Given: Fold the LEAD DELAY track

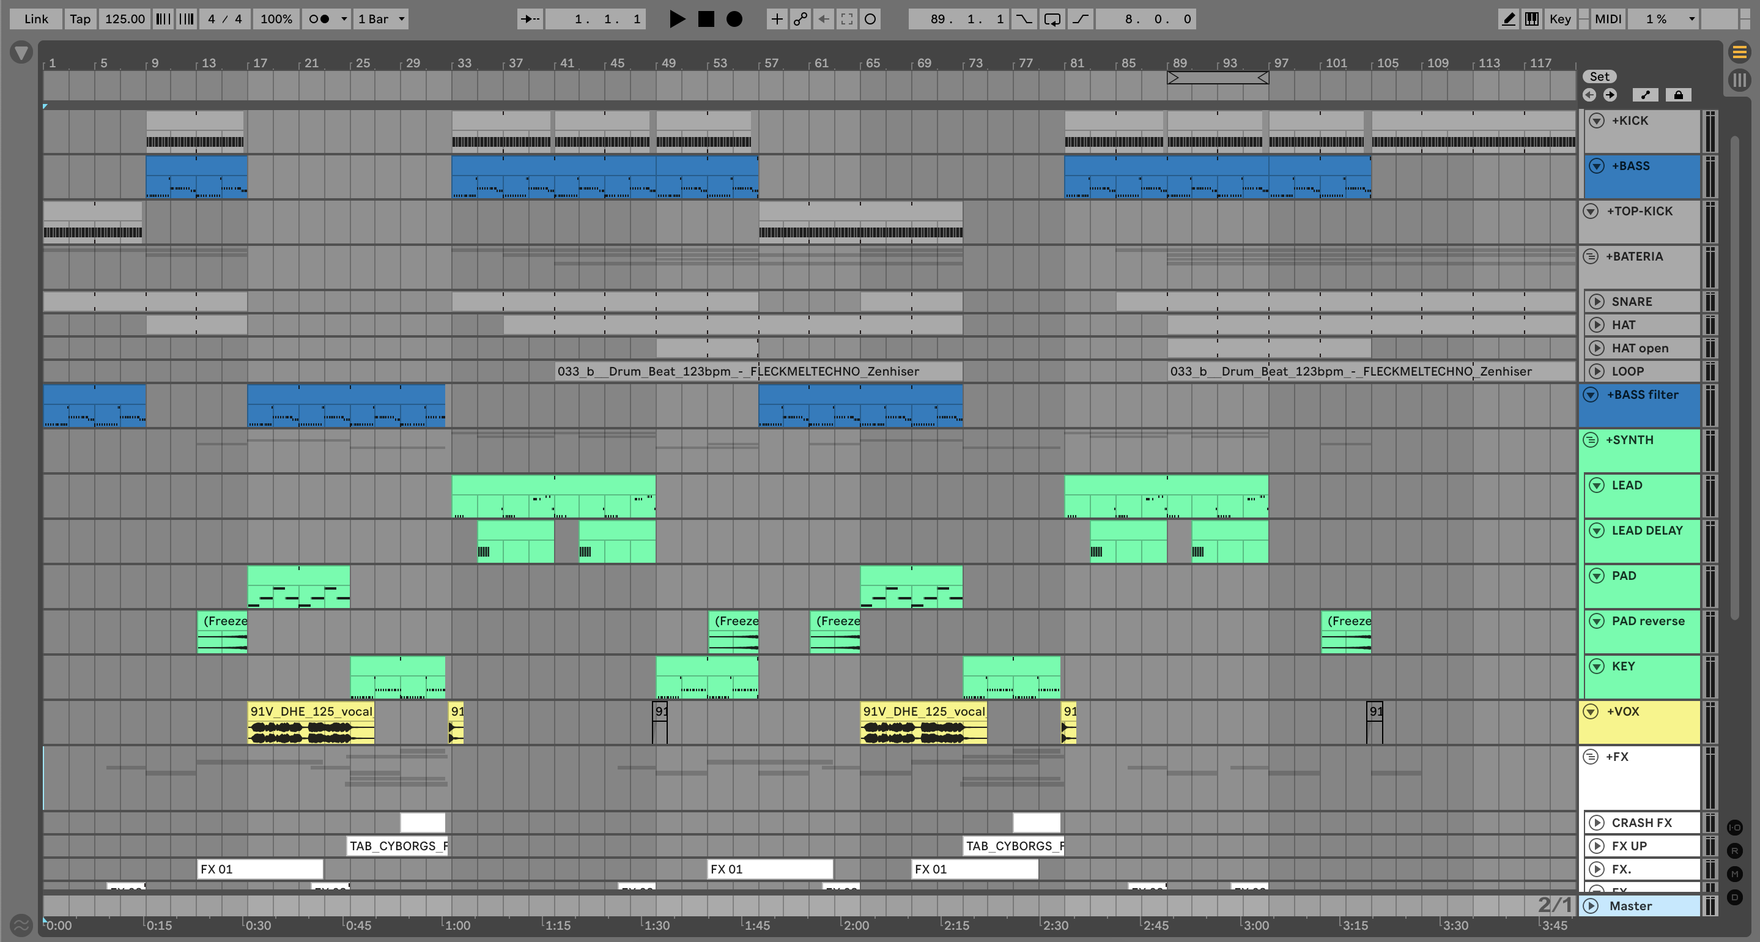Looking at the screenshot, I should click(x=1597, y=530).
